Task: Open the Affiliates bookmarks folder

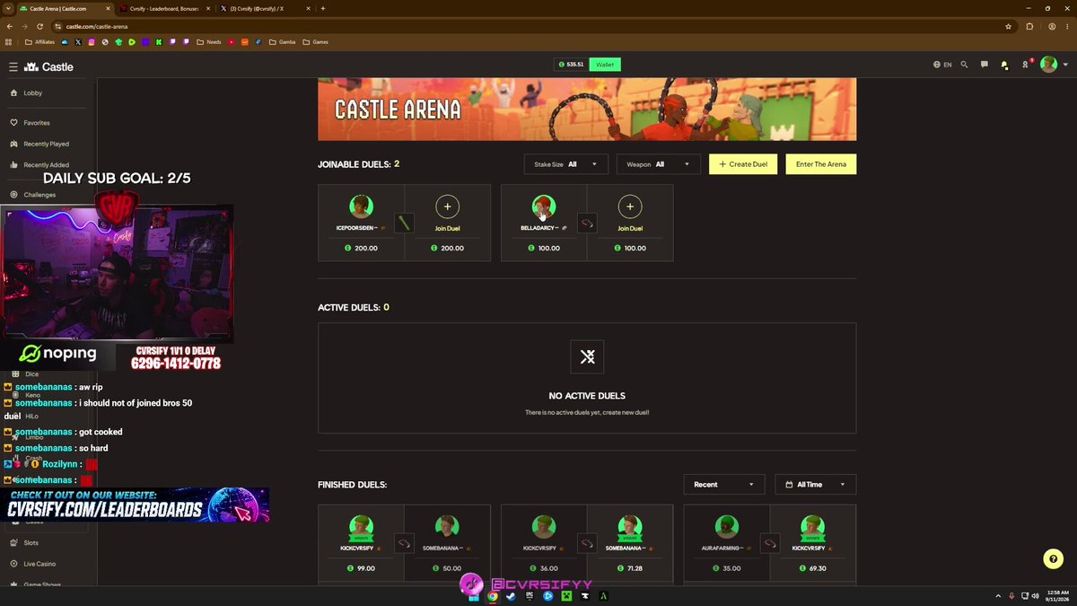Action: click(x=41, y=41)
